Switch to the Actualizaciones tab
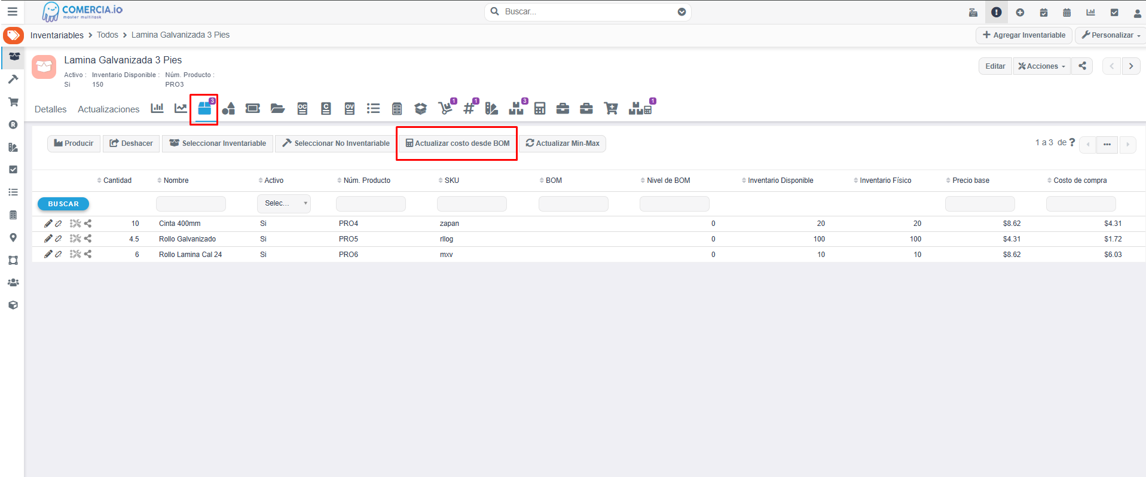This screenshot has width=1146, height=477. [109, 109]
